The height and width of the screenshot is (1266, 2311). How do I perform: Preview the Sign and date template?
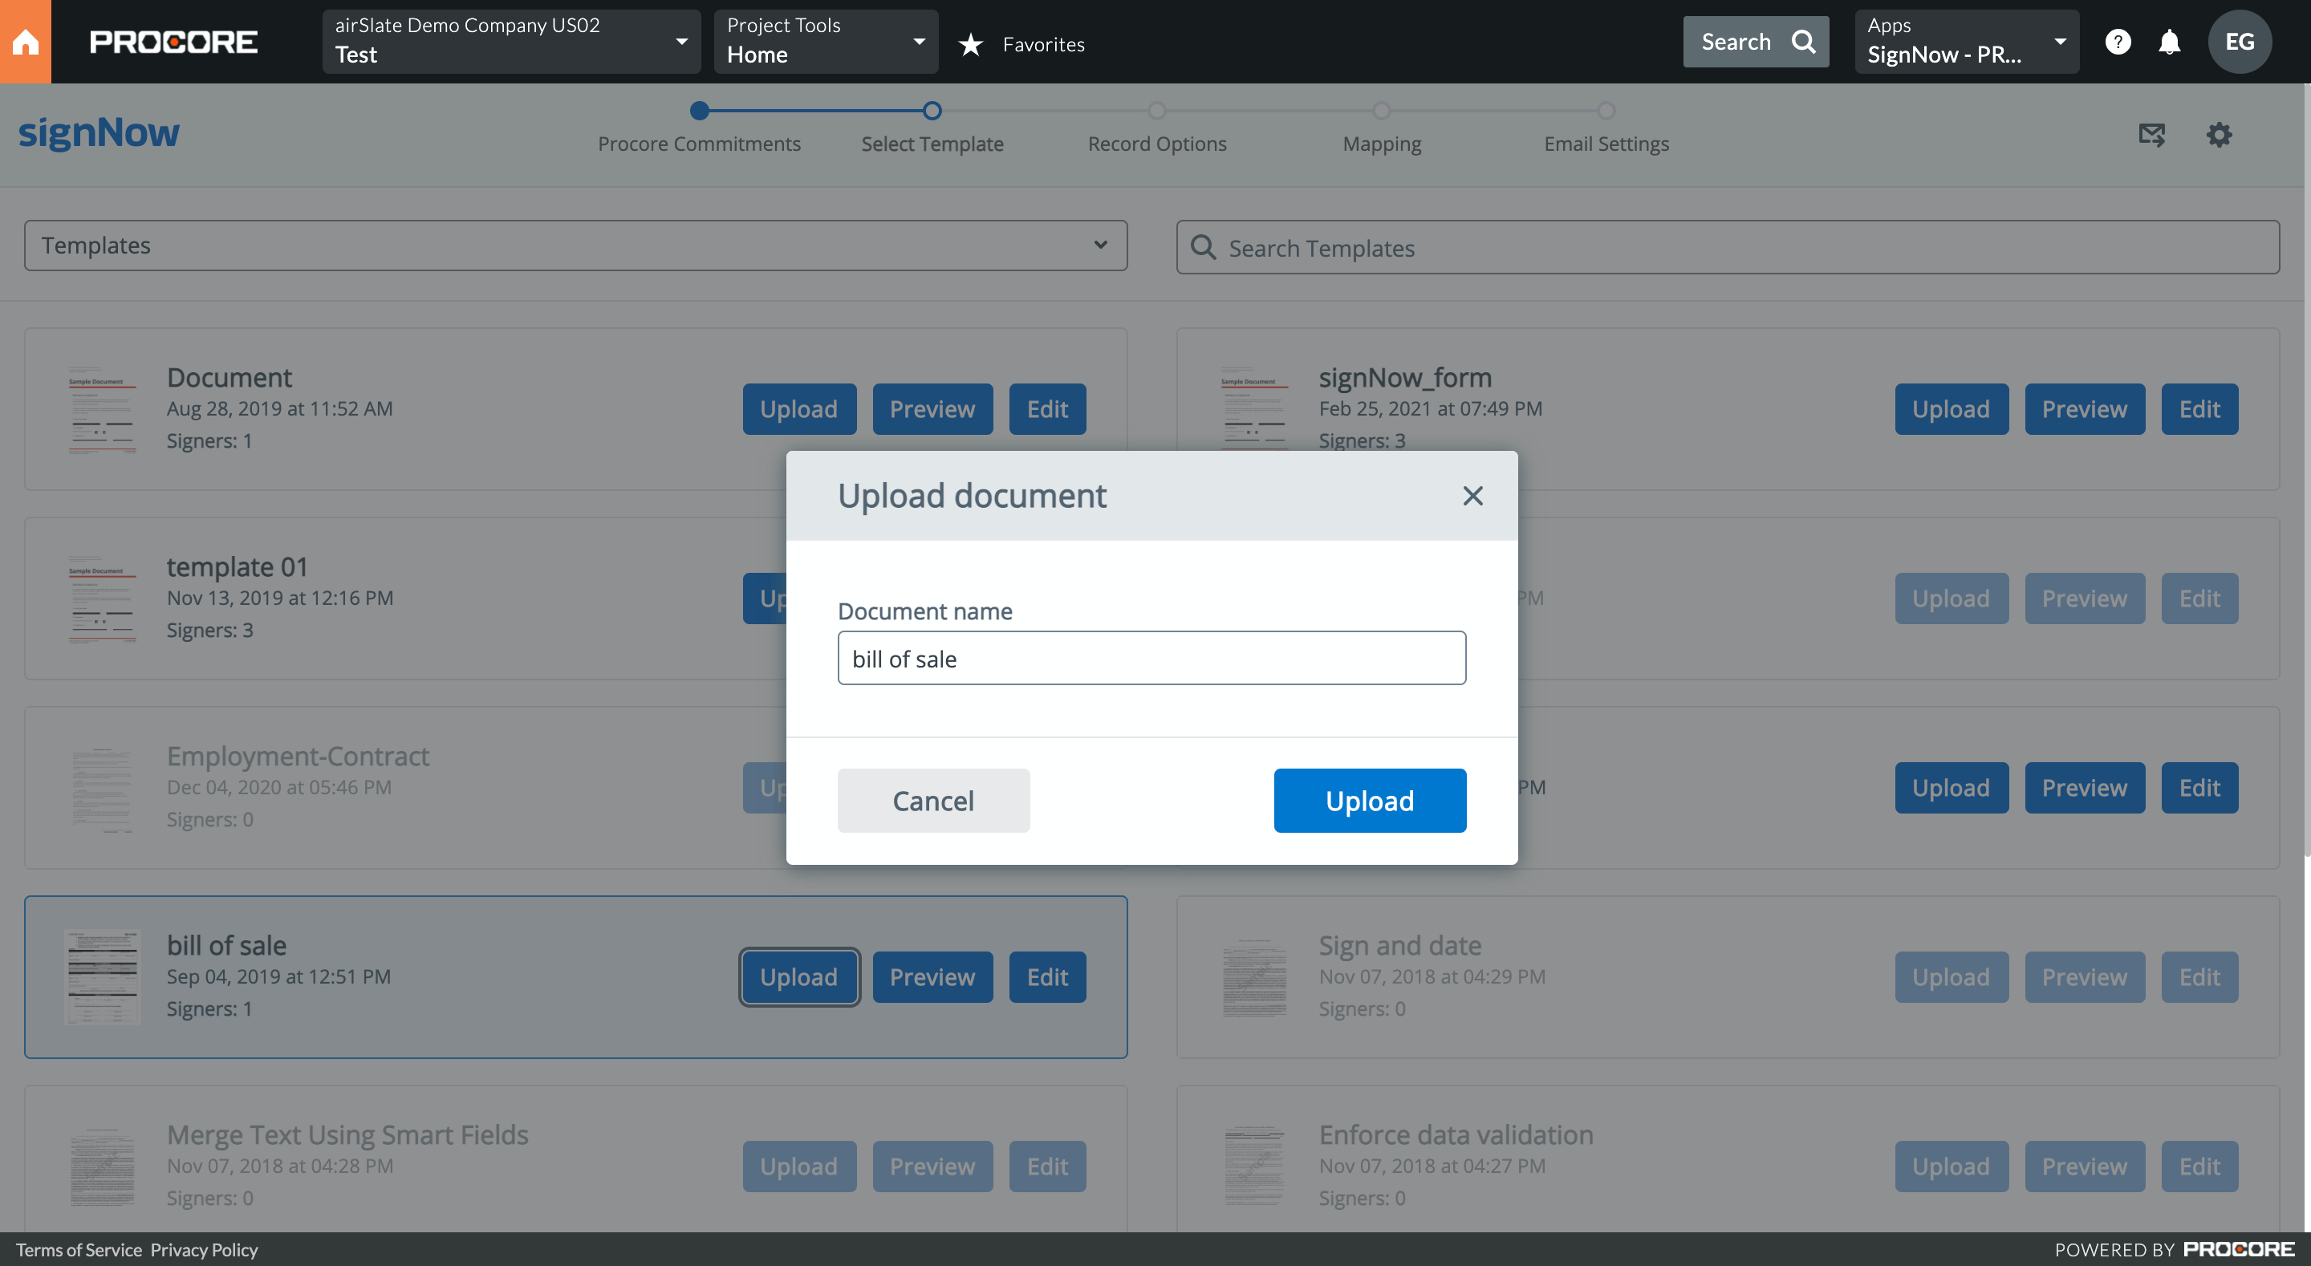(x=2084, y=976)
